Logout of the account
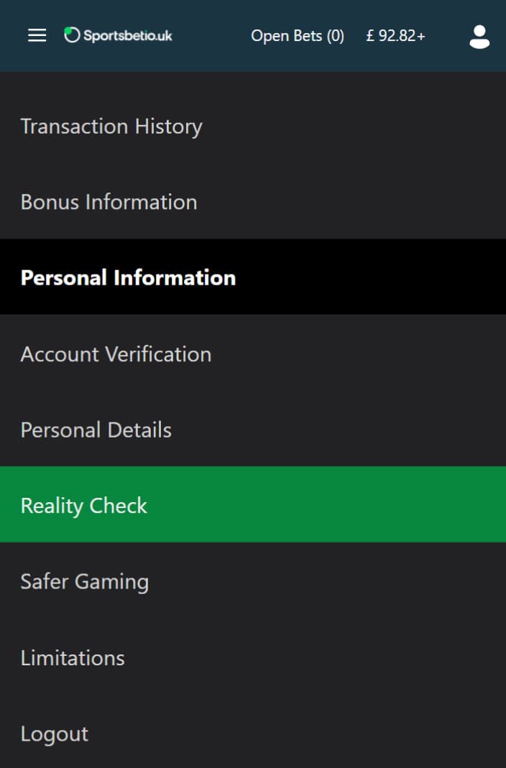The height and width of the screenshot is (768, 506). [x=55, y=734]
